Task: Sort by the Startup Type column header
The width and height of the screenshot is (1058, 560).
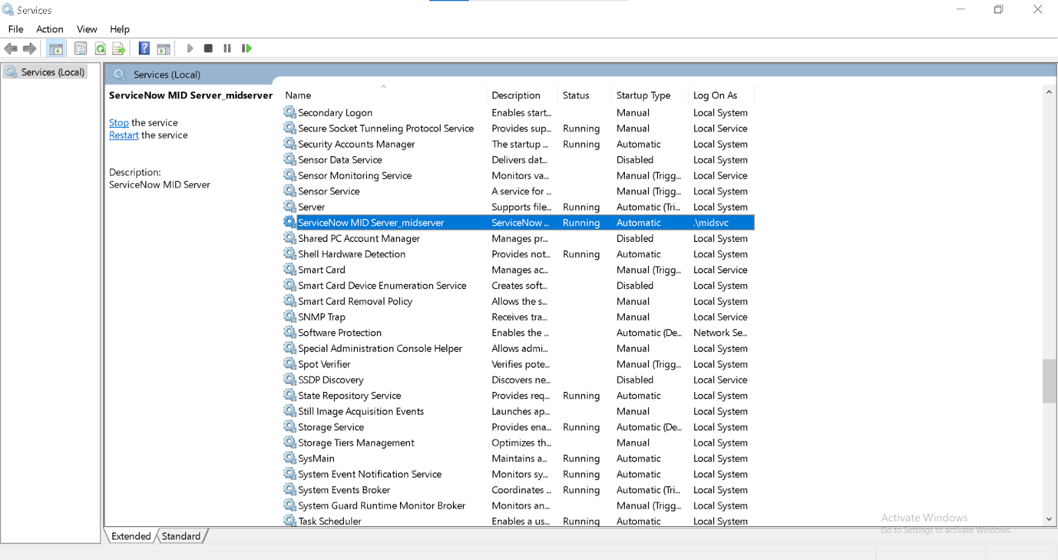Action: click(x=643, y=95)
